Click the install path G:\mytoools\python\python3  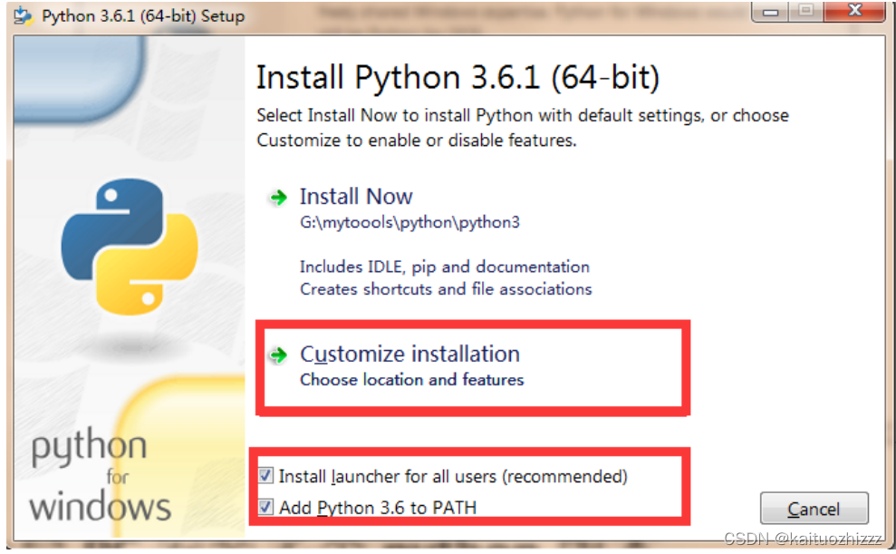pos(409,222)
